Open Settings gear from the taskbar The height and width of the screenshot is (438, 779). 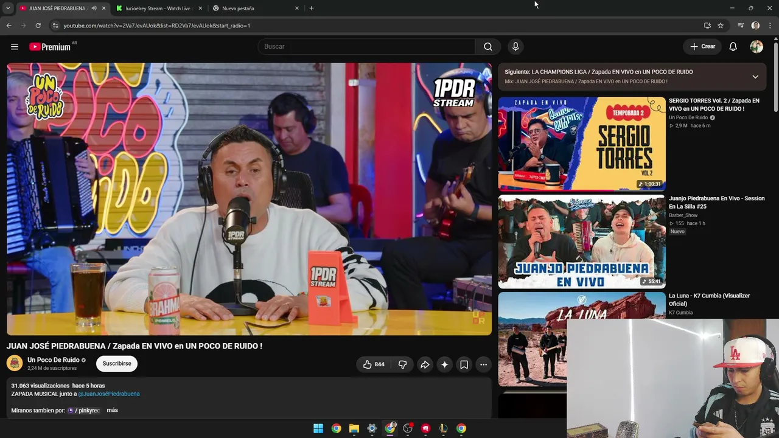(372, 428)
